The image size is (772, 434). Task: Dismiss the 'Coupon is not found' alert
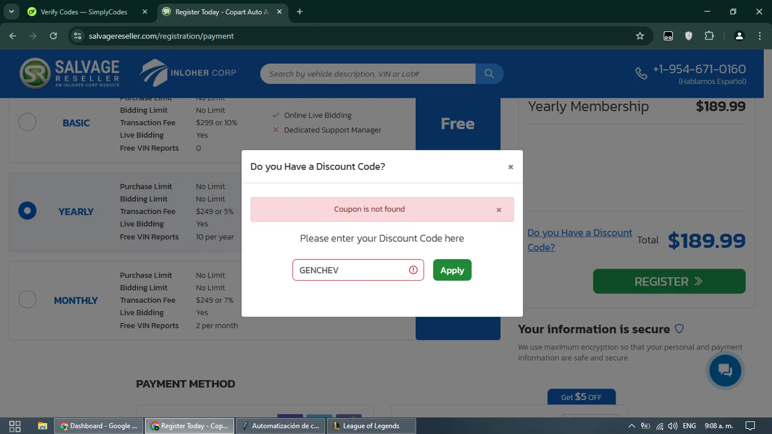(499, 210)
